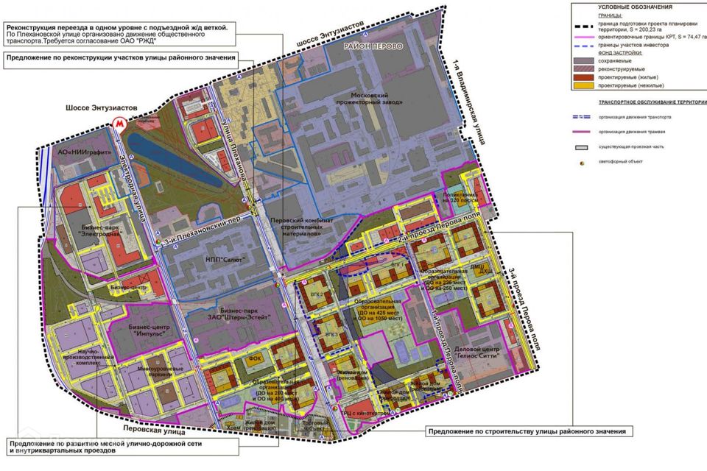The width and height of the screenshot is (707, 471).
Task: Click the yellow 'проектируемые (нежилые)' legend swatch
Action: point(583,85)
